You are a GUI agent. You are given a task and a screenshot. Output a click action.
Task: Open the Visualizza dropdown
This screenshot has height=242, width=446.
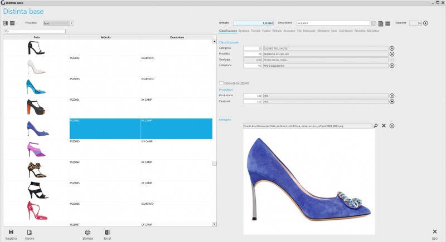click(x=59, y=23)
